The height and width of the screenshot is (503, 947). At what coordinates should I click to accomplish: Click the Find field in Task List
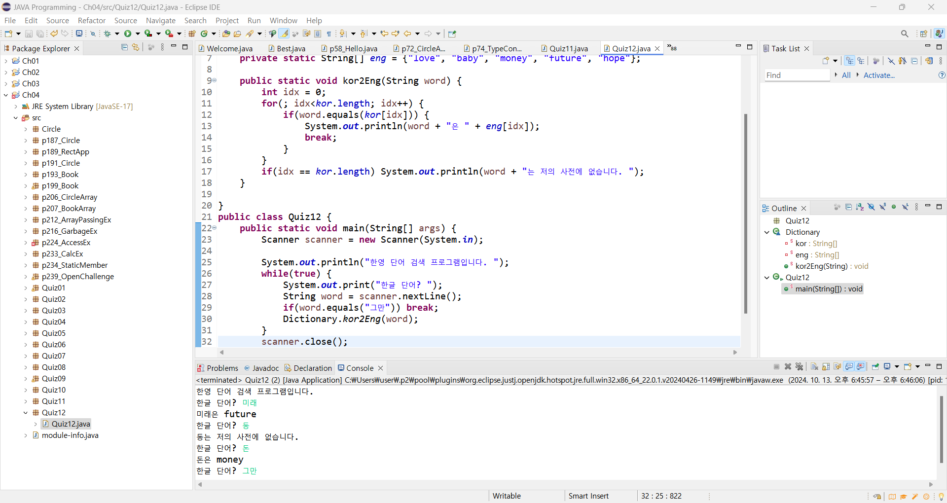point(797,75)
